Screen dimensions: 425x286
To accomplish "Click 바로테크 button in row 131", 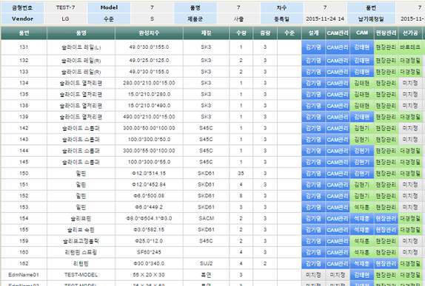I will coord(410,47).
